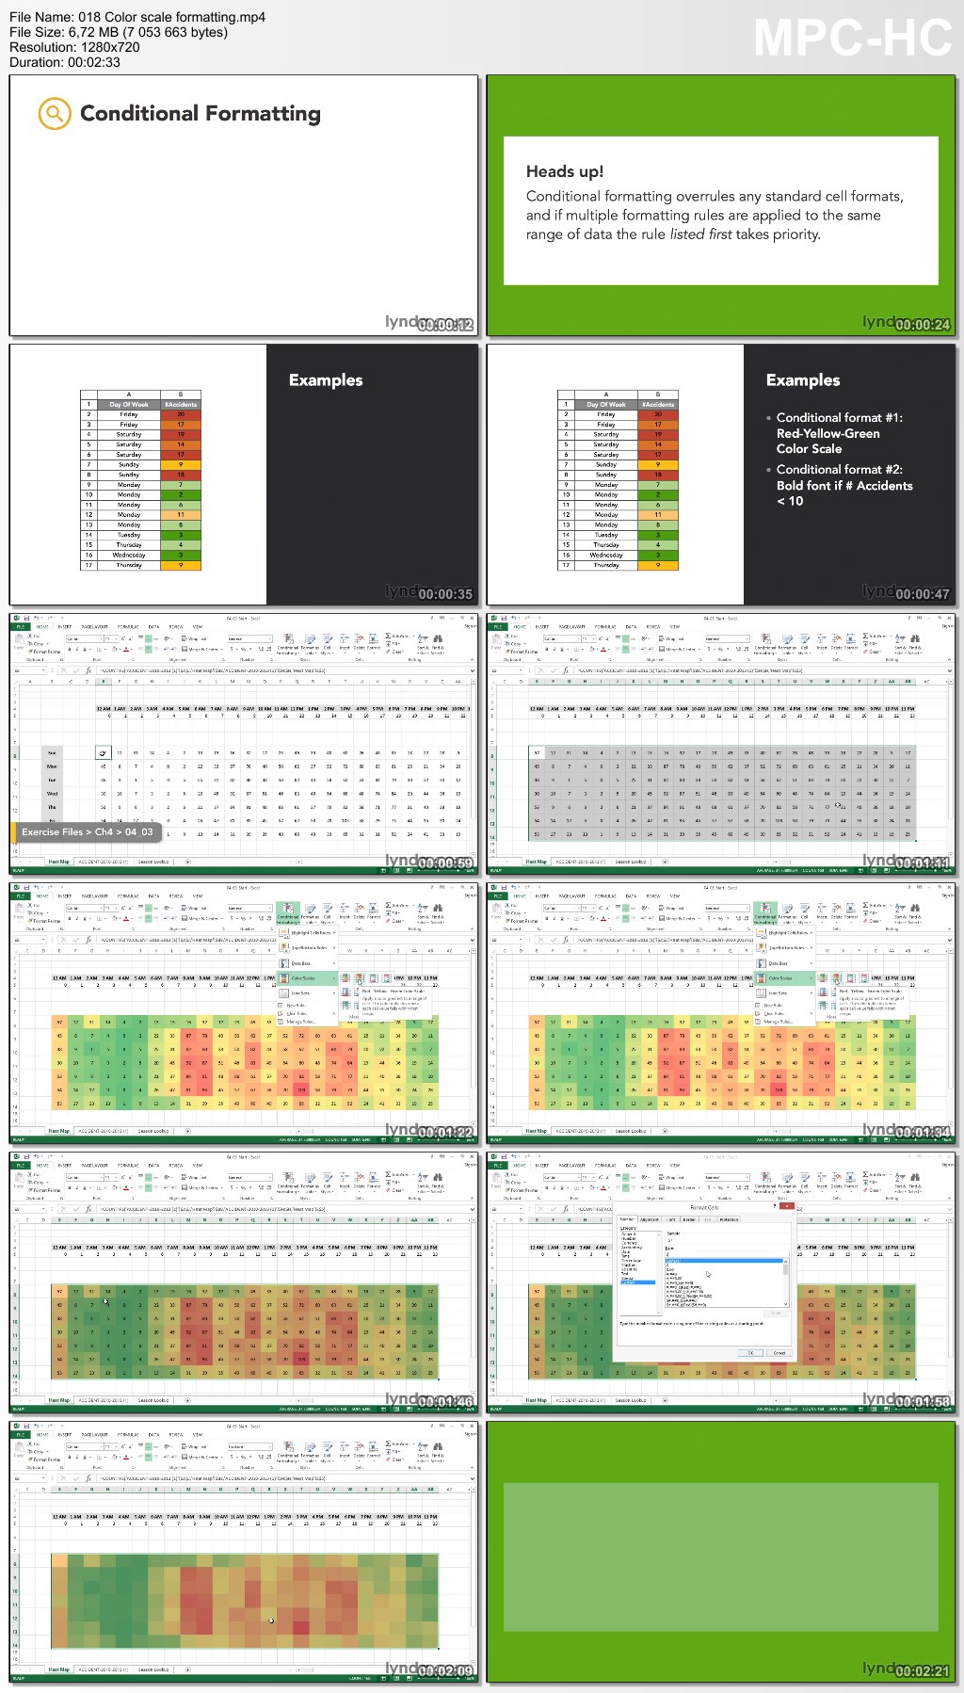Click Cancel in the Format Cells dialog

coord(779,1353)
